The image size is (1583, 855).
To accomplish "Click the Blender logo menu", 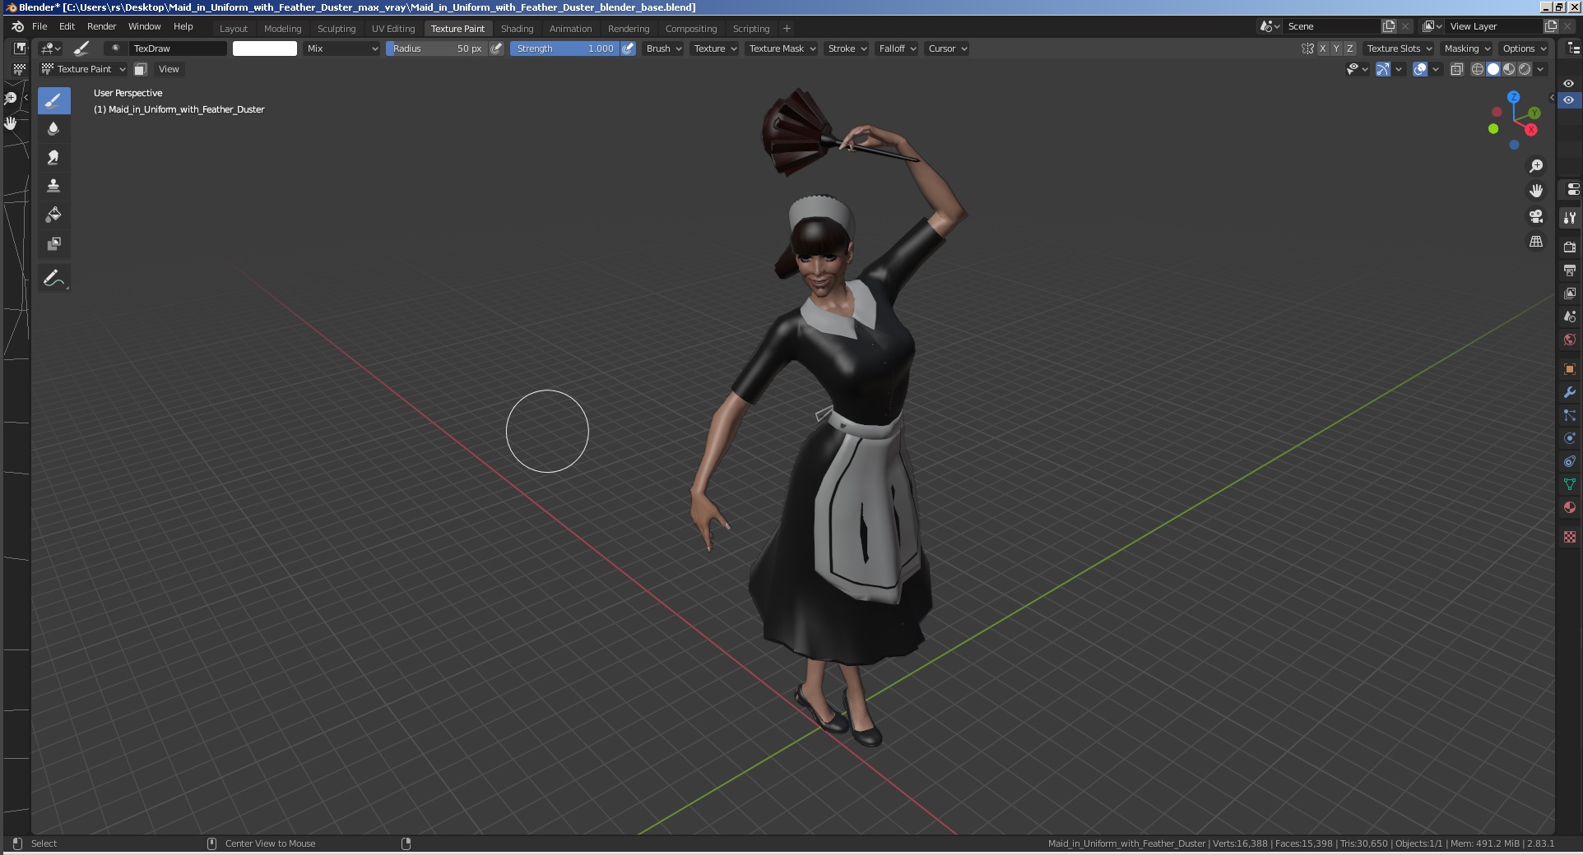I will (17, 26).
